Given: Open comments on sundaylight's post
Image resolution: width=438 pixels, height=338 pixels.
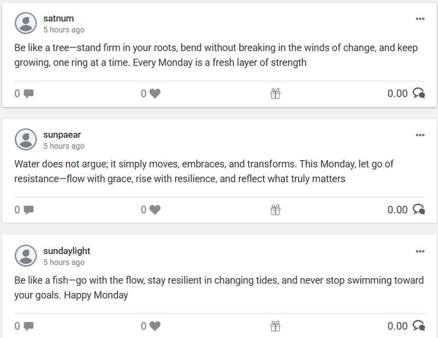Looking at the screenshot, I should coord(29,327).
